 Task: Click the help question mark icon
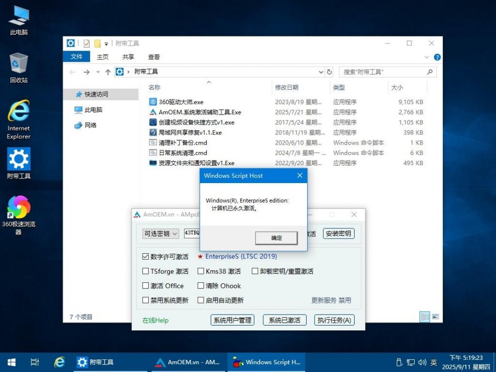437,57
